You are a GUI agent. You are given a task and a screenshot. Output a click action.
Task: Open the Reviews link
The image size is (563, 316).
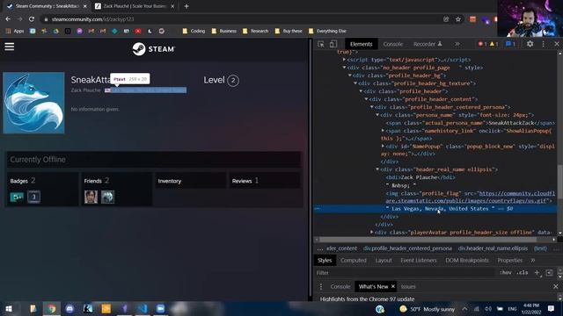[x=245, y=181]
